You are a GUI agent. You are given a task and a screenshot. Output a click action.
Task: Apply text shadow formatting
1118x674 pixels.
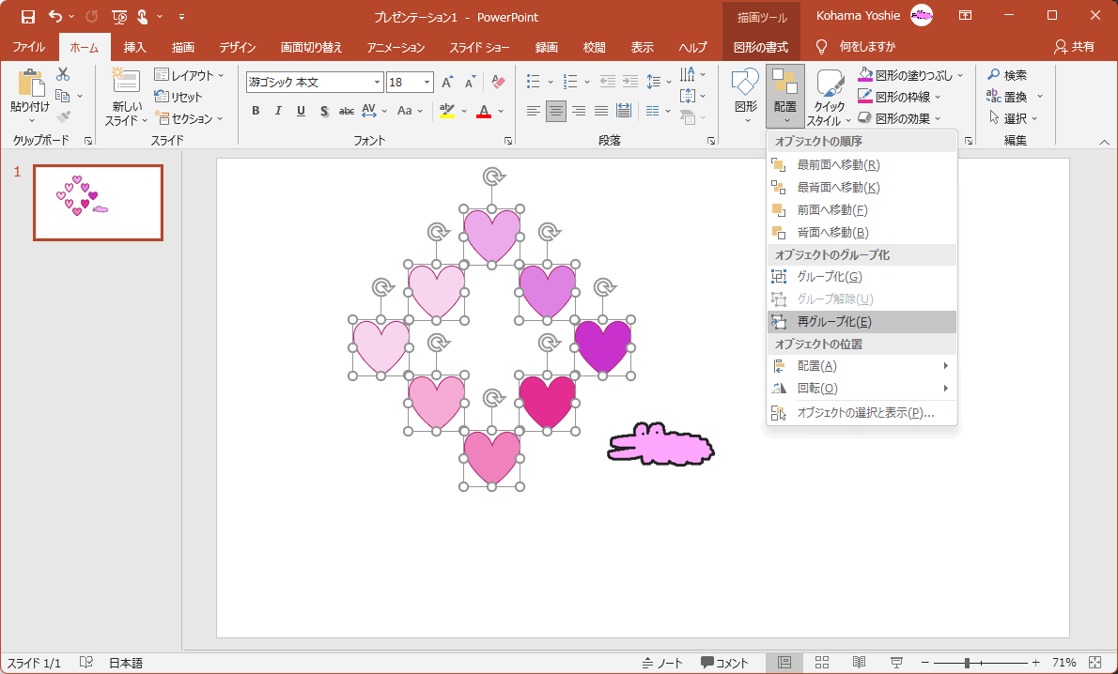[x=324, y=111]
